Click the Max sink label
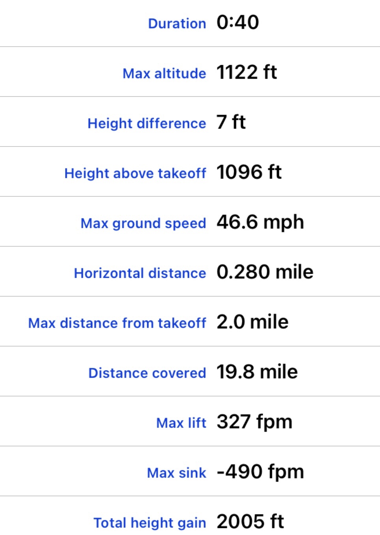 (176, 473)
